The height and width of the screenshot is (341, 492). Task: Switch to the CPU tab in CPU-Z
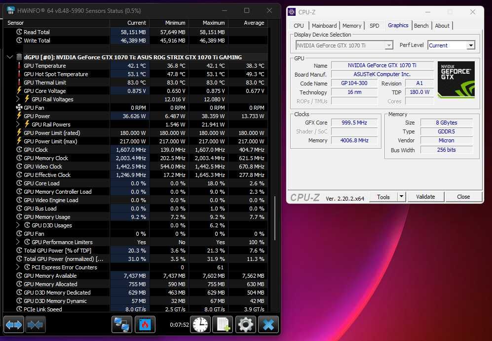click(299, 26)
